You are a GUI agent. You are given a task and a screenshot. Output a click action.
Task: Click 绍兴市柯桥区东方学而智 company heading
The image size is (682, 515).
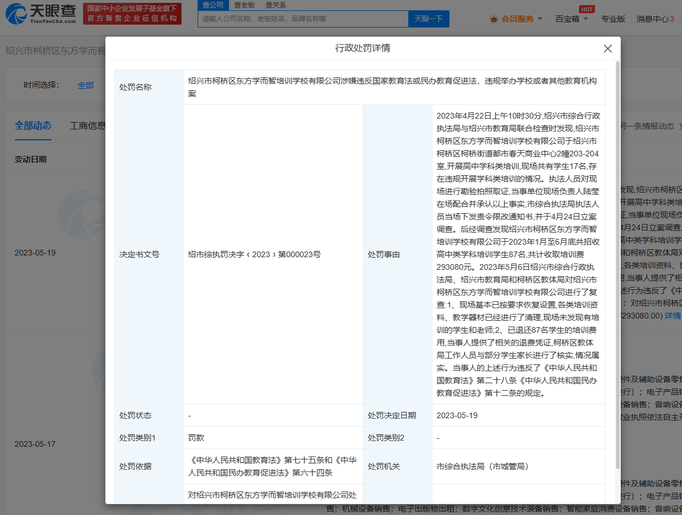pyautogui.click(x=55, y=50)
